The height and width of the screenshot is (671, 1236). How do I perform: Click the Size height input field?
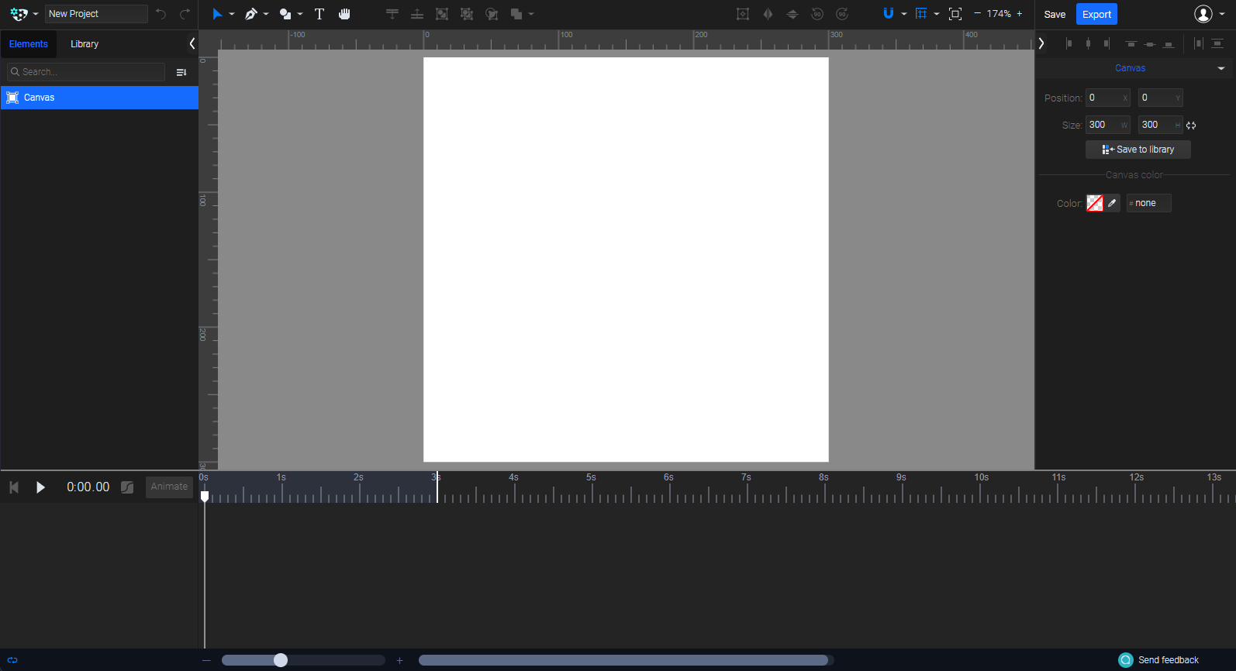(x=1161, y=125)
